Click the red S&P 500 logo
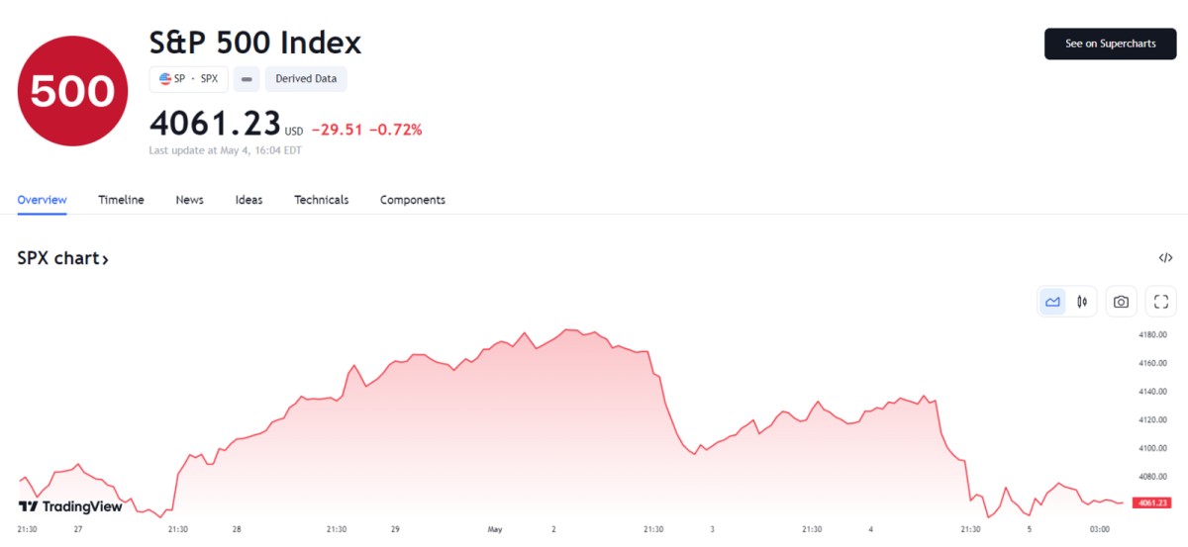Image resolution: width=1188 pixels, height=547 pixels. tap(72, 91)
